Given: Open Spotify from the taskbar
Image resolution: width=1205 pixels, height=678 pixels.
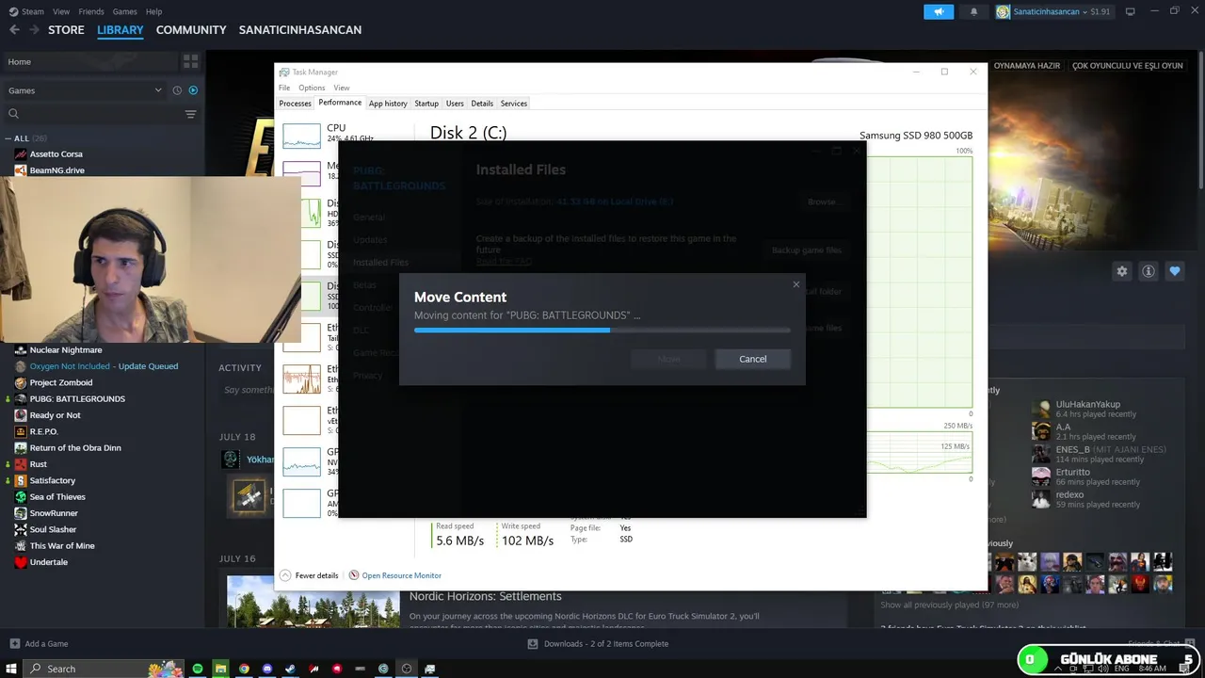Looking at the screenshot, I should [x=198, y=669].
